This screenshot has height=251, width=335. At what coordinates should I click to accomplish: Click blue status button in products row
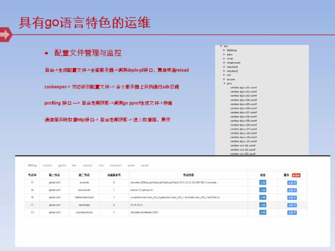(x=262, y=182)
